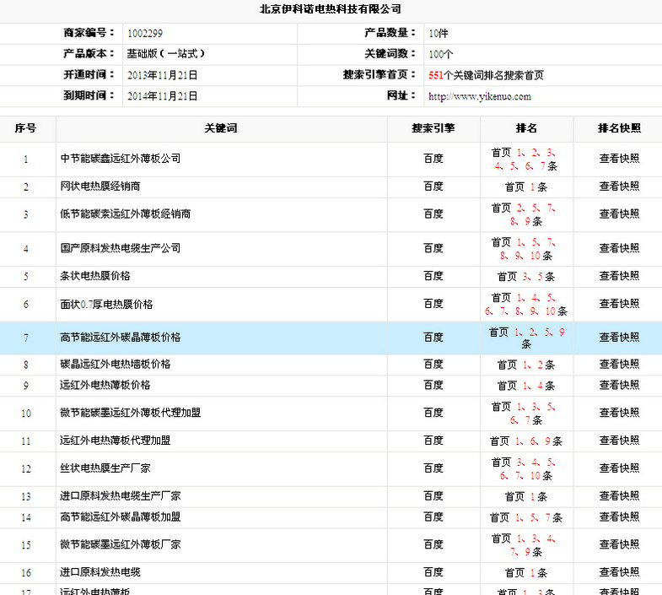Click 百度 in 丝状电热膜生产厂家 row
This screenshot has width=662, height=595.
[x=433, y=468]
